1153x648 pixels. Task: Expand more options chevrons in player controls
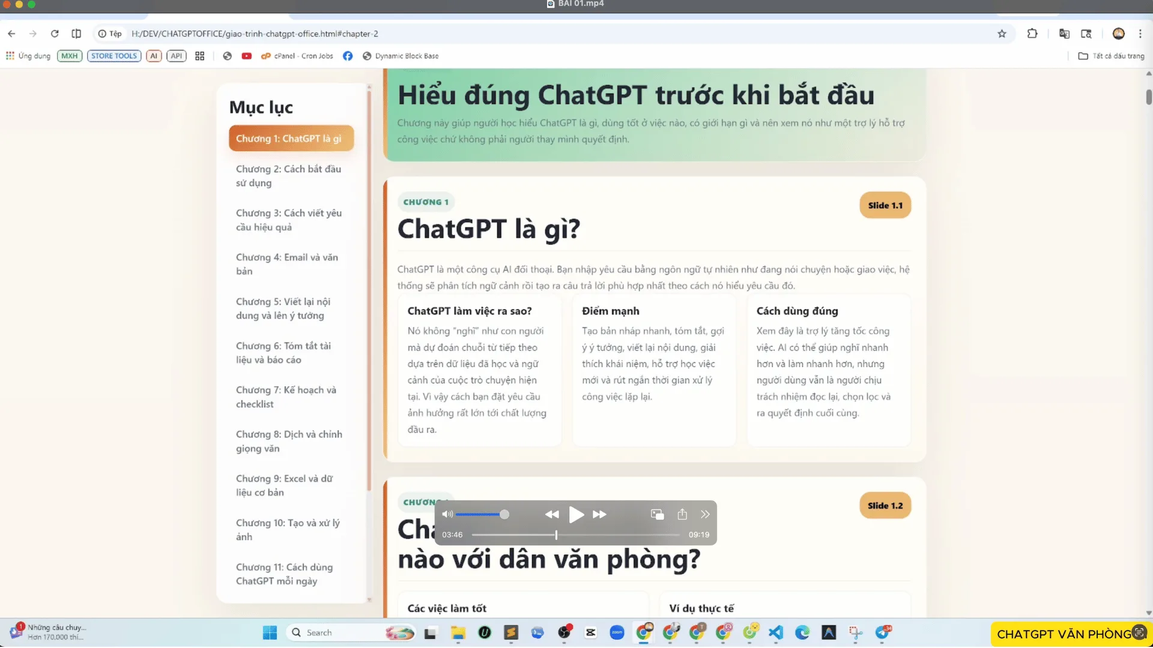705,514
